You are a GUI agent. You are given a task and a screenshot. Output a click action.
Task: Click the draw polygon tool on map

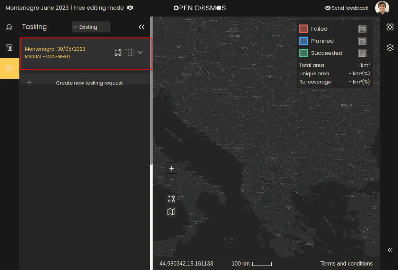coord(171,199)
